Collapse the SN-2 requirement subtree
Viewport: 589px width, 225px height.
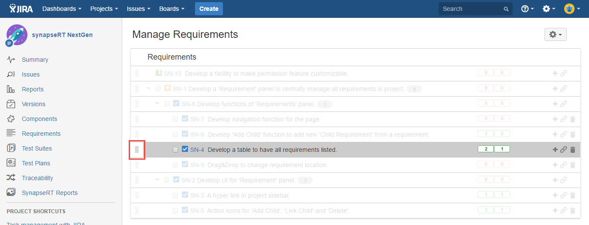[158, 180]
